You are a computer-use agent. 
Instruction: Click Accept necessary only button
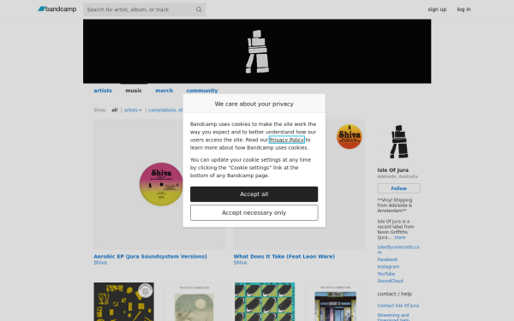[254, 212]
